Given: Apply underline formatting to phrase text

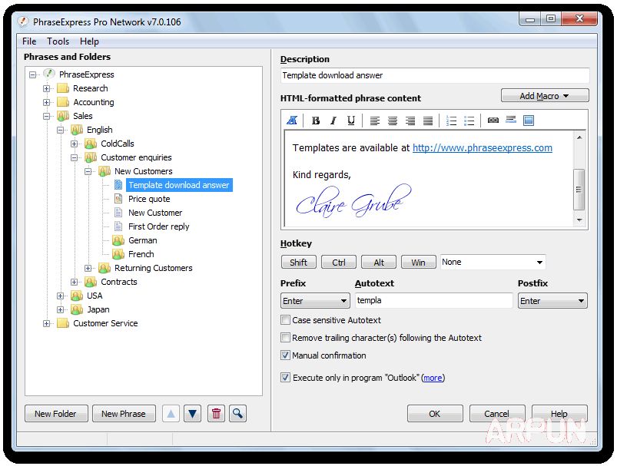Looking at the screenshot, I should [x=351, y=121].
